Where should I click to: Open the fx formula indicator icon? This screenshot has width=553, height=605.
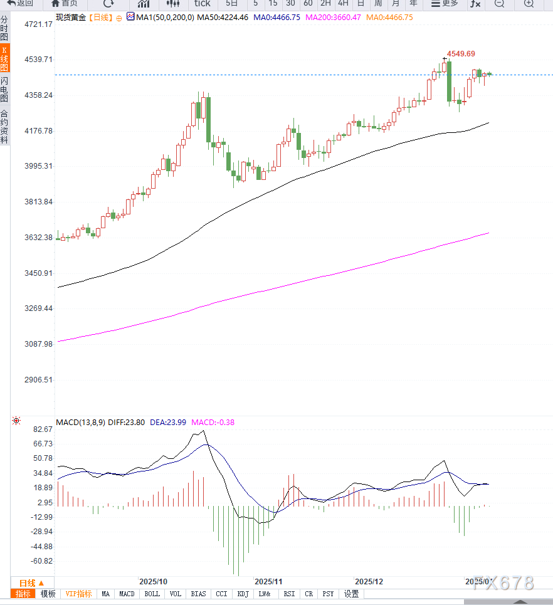[x=475, y=4]
